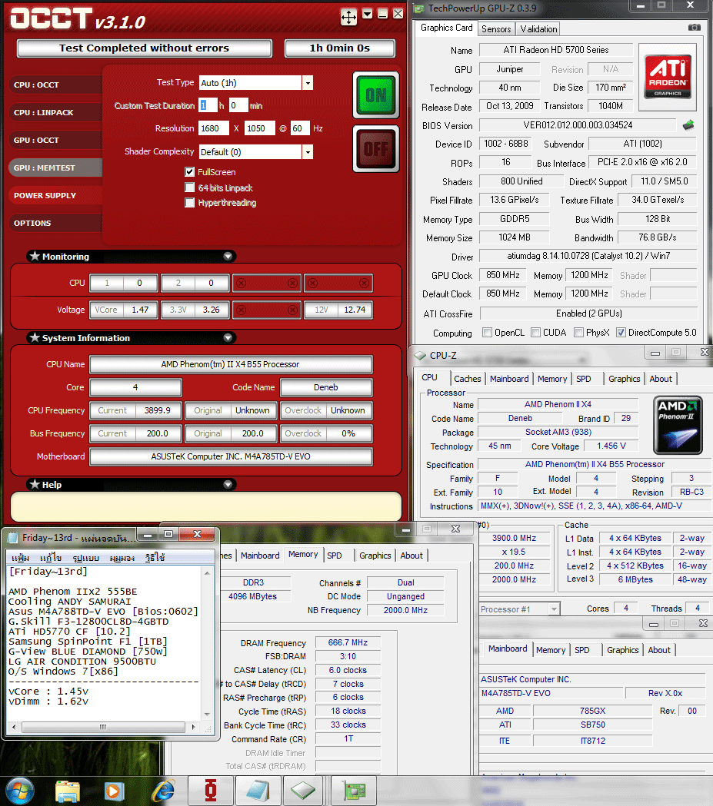Collapse the System Information section arrow
The width and height of the screenshot is (713, 806).
[228, 338]
